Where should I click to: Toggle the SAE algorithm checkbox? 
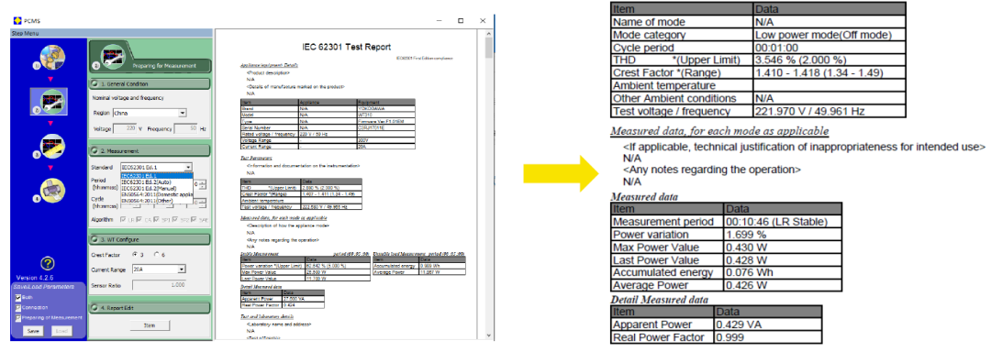(x=194, y=219)
